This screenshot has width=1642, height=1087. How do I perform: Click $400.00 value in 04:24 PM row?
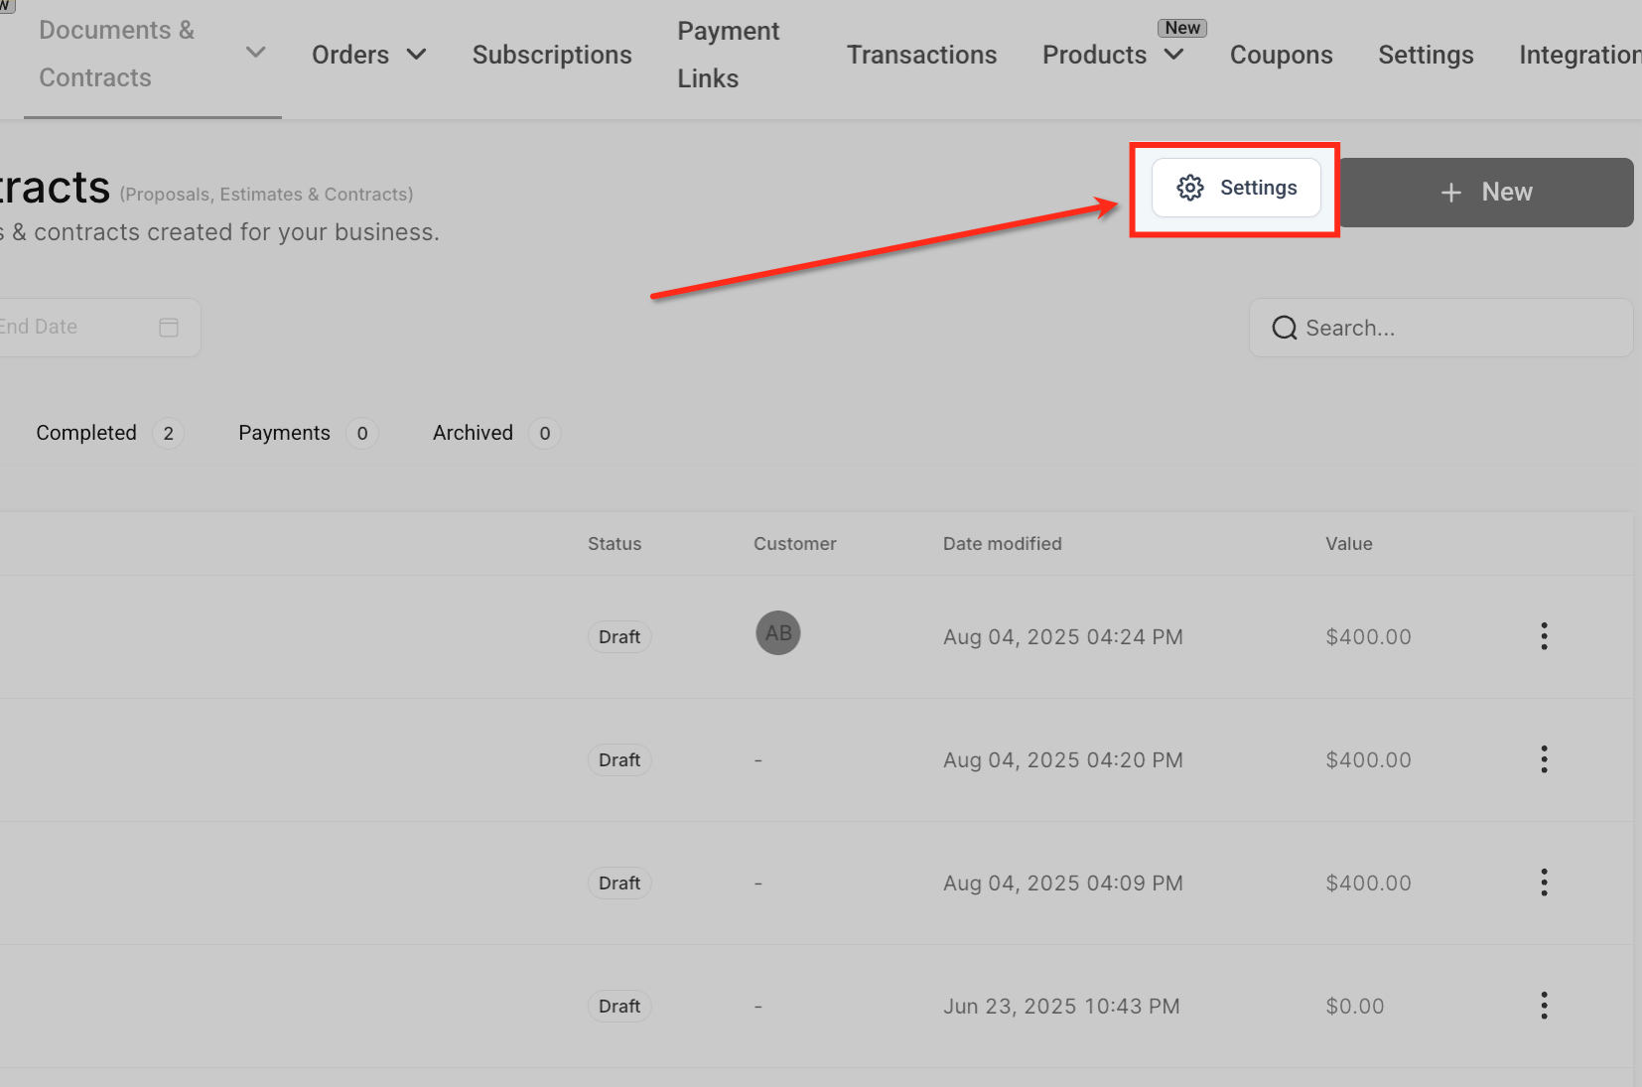1368,637
